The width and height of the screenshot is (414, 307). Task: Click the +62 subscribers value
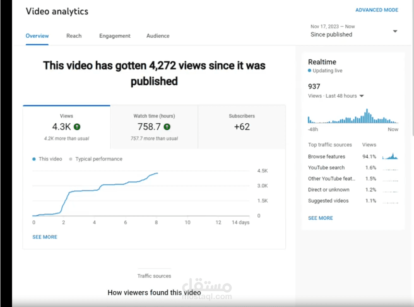[242, 127]
